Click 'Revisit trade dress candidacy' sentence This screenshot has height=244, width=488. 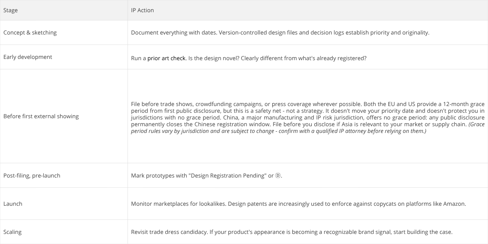[x=169, y=232]
